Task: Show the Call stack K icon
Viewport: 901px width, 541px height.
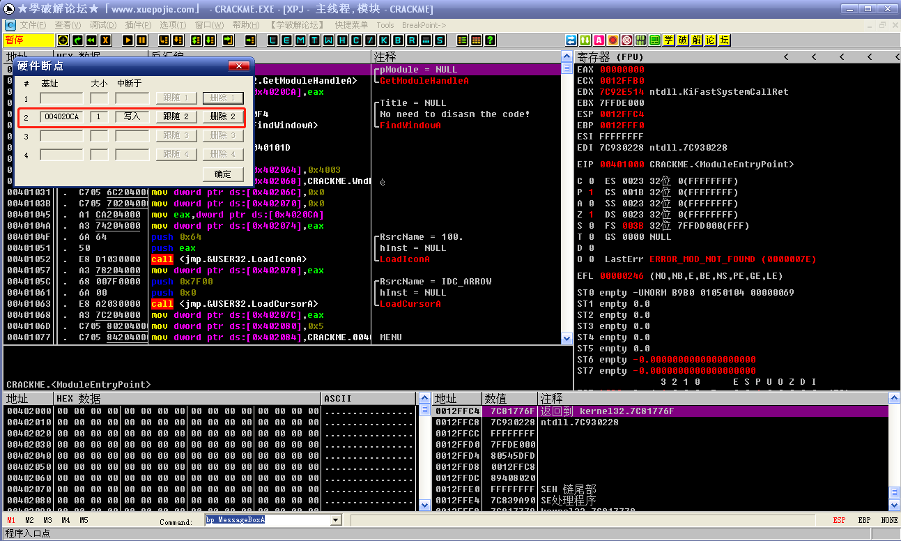Action: 384,40
